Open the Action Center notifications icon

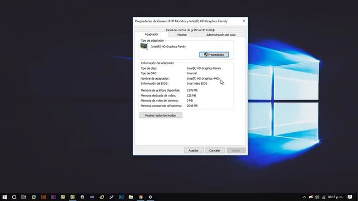pyautogui.click(x=350, y=197)
